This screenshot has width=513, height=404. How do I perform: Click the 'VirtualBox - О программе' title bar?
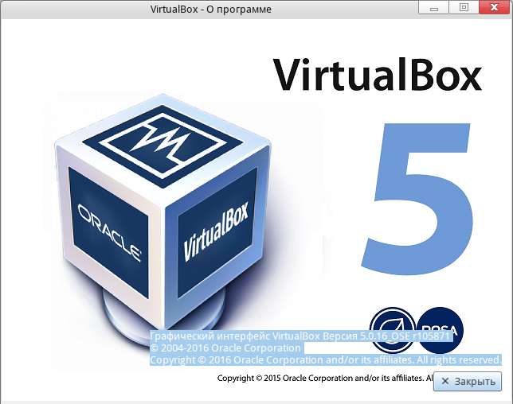coord(210,9)
